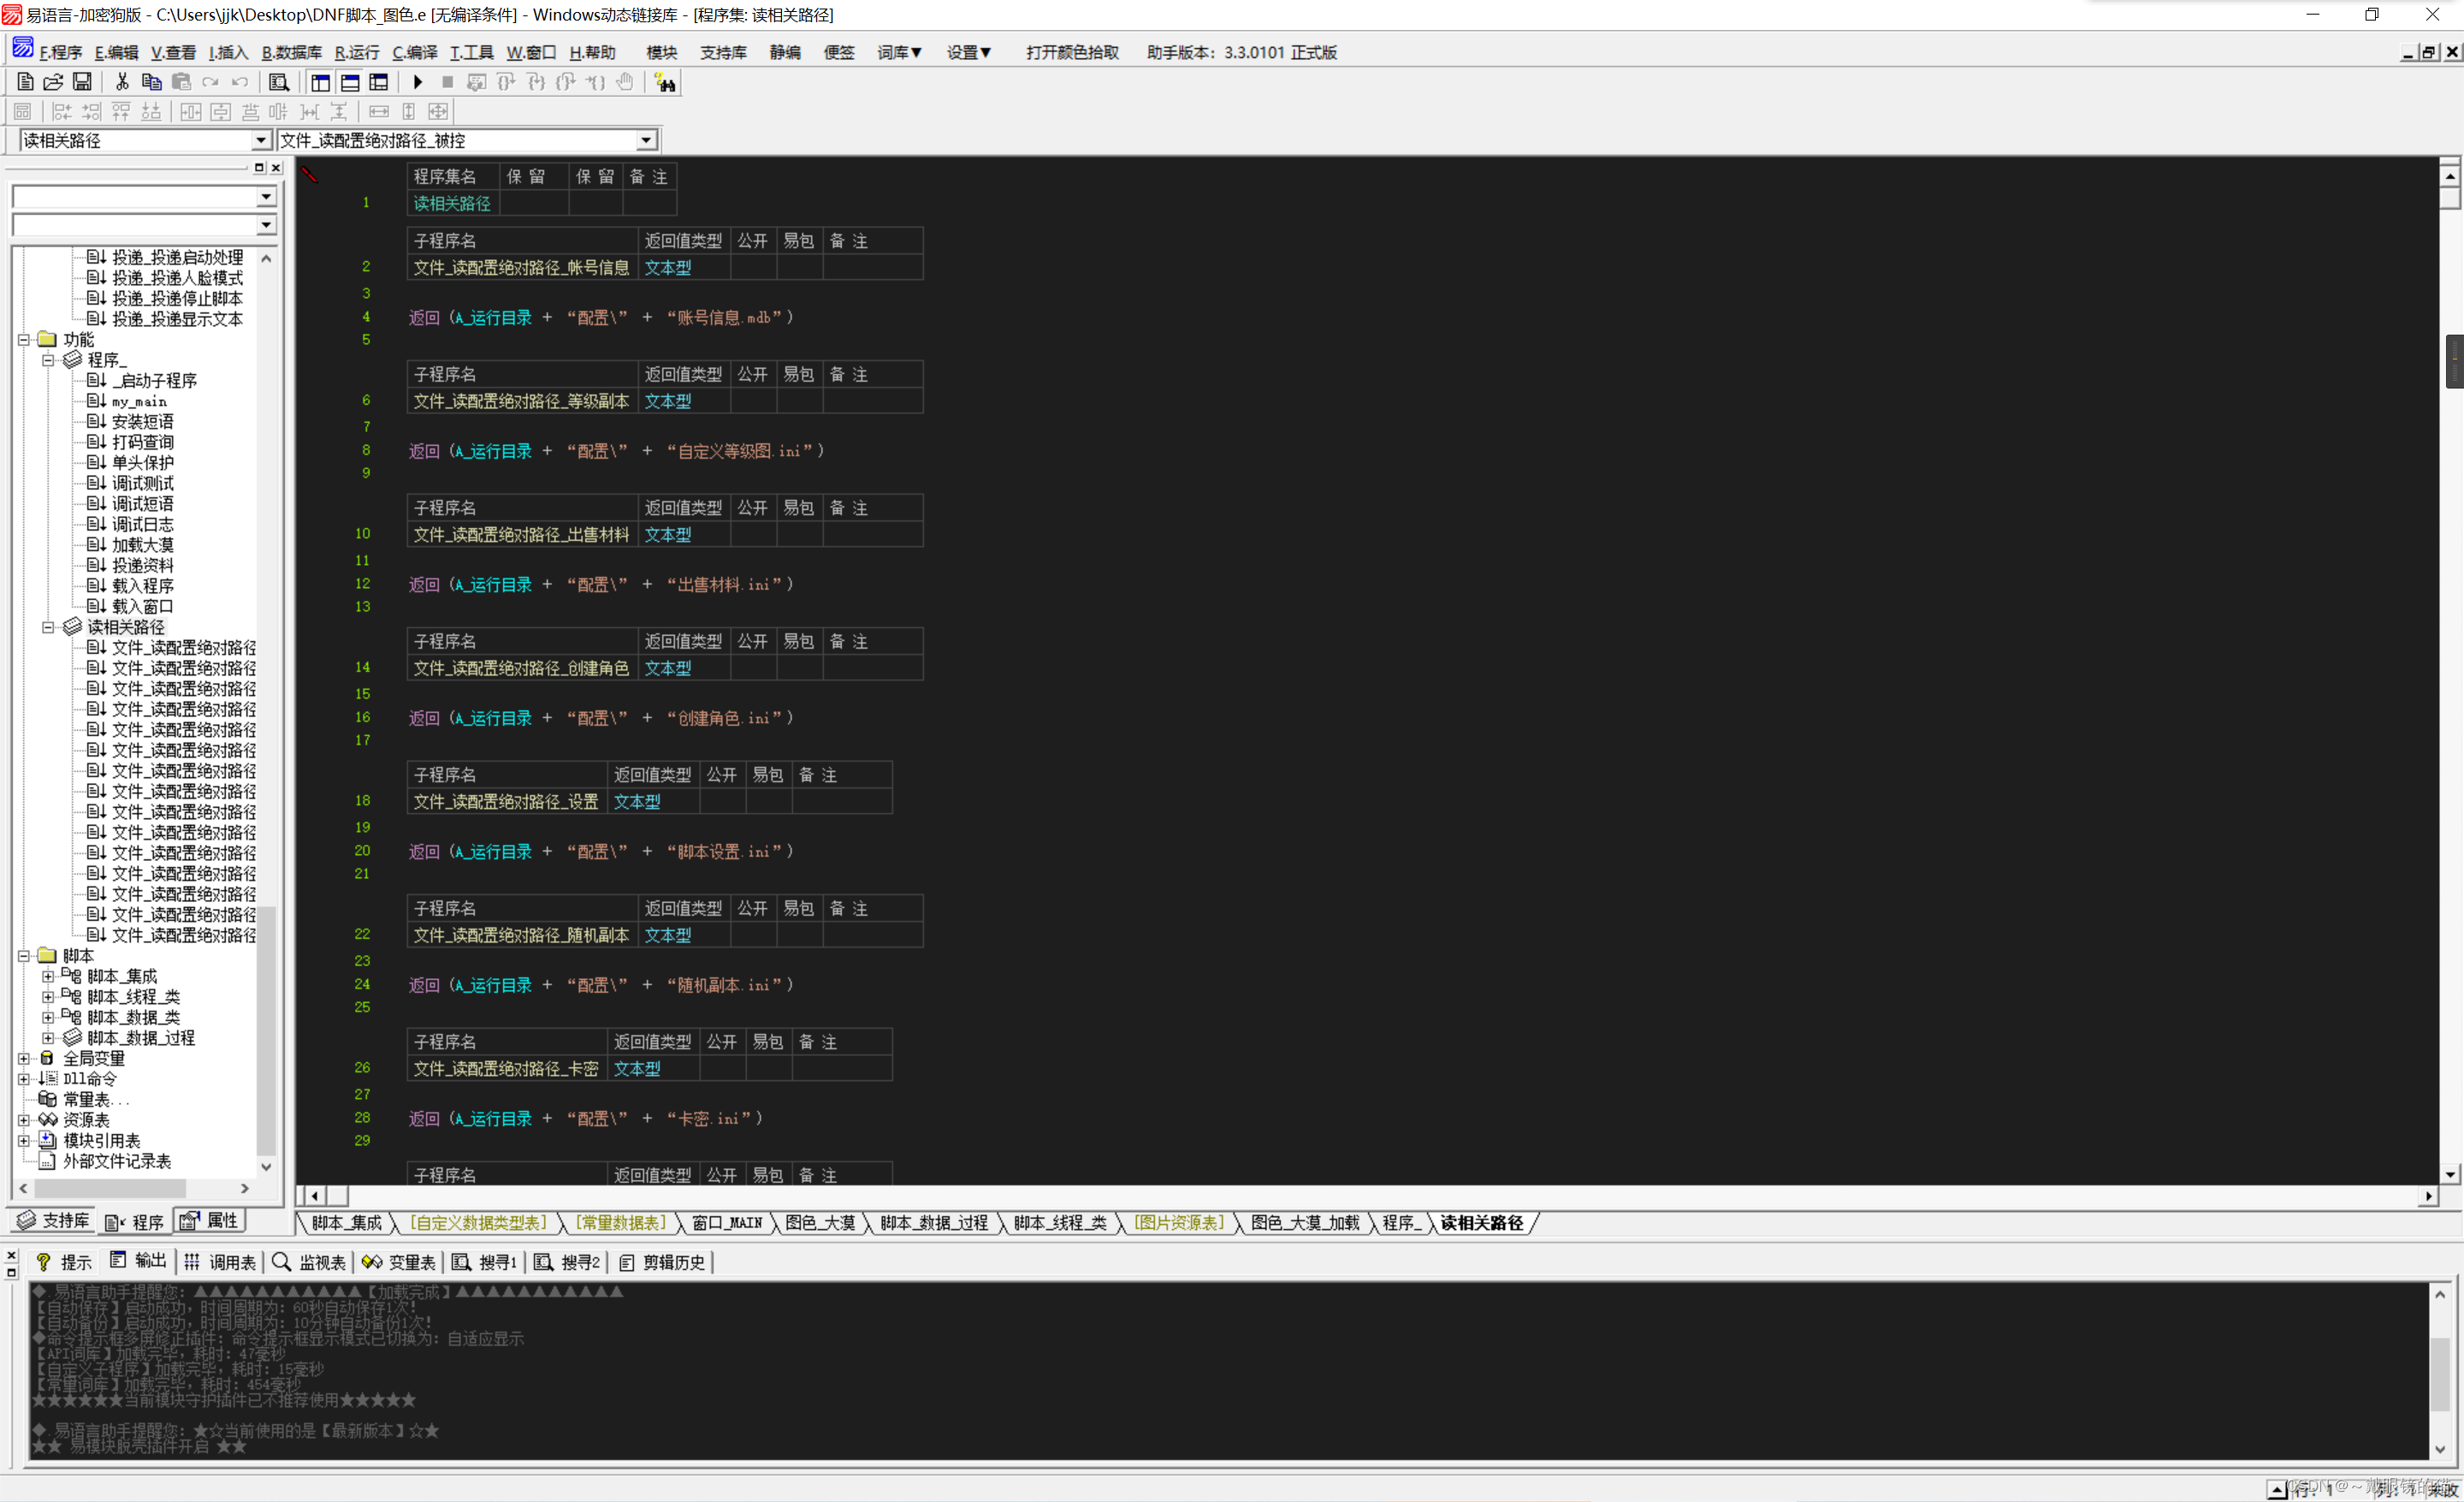
Task: Click the binoculars help search icon
Action: click(x=665, y=82)
